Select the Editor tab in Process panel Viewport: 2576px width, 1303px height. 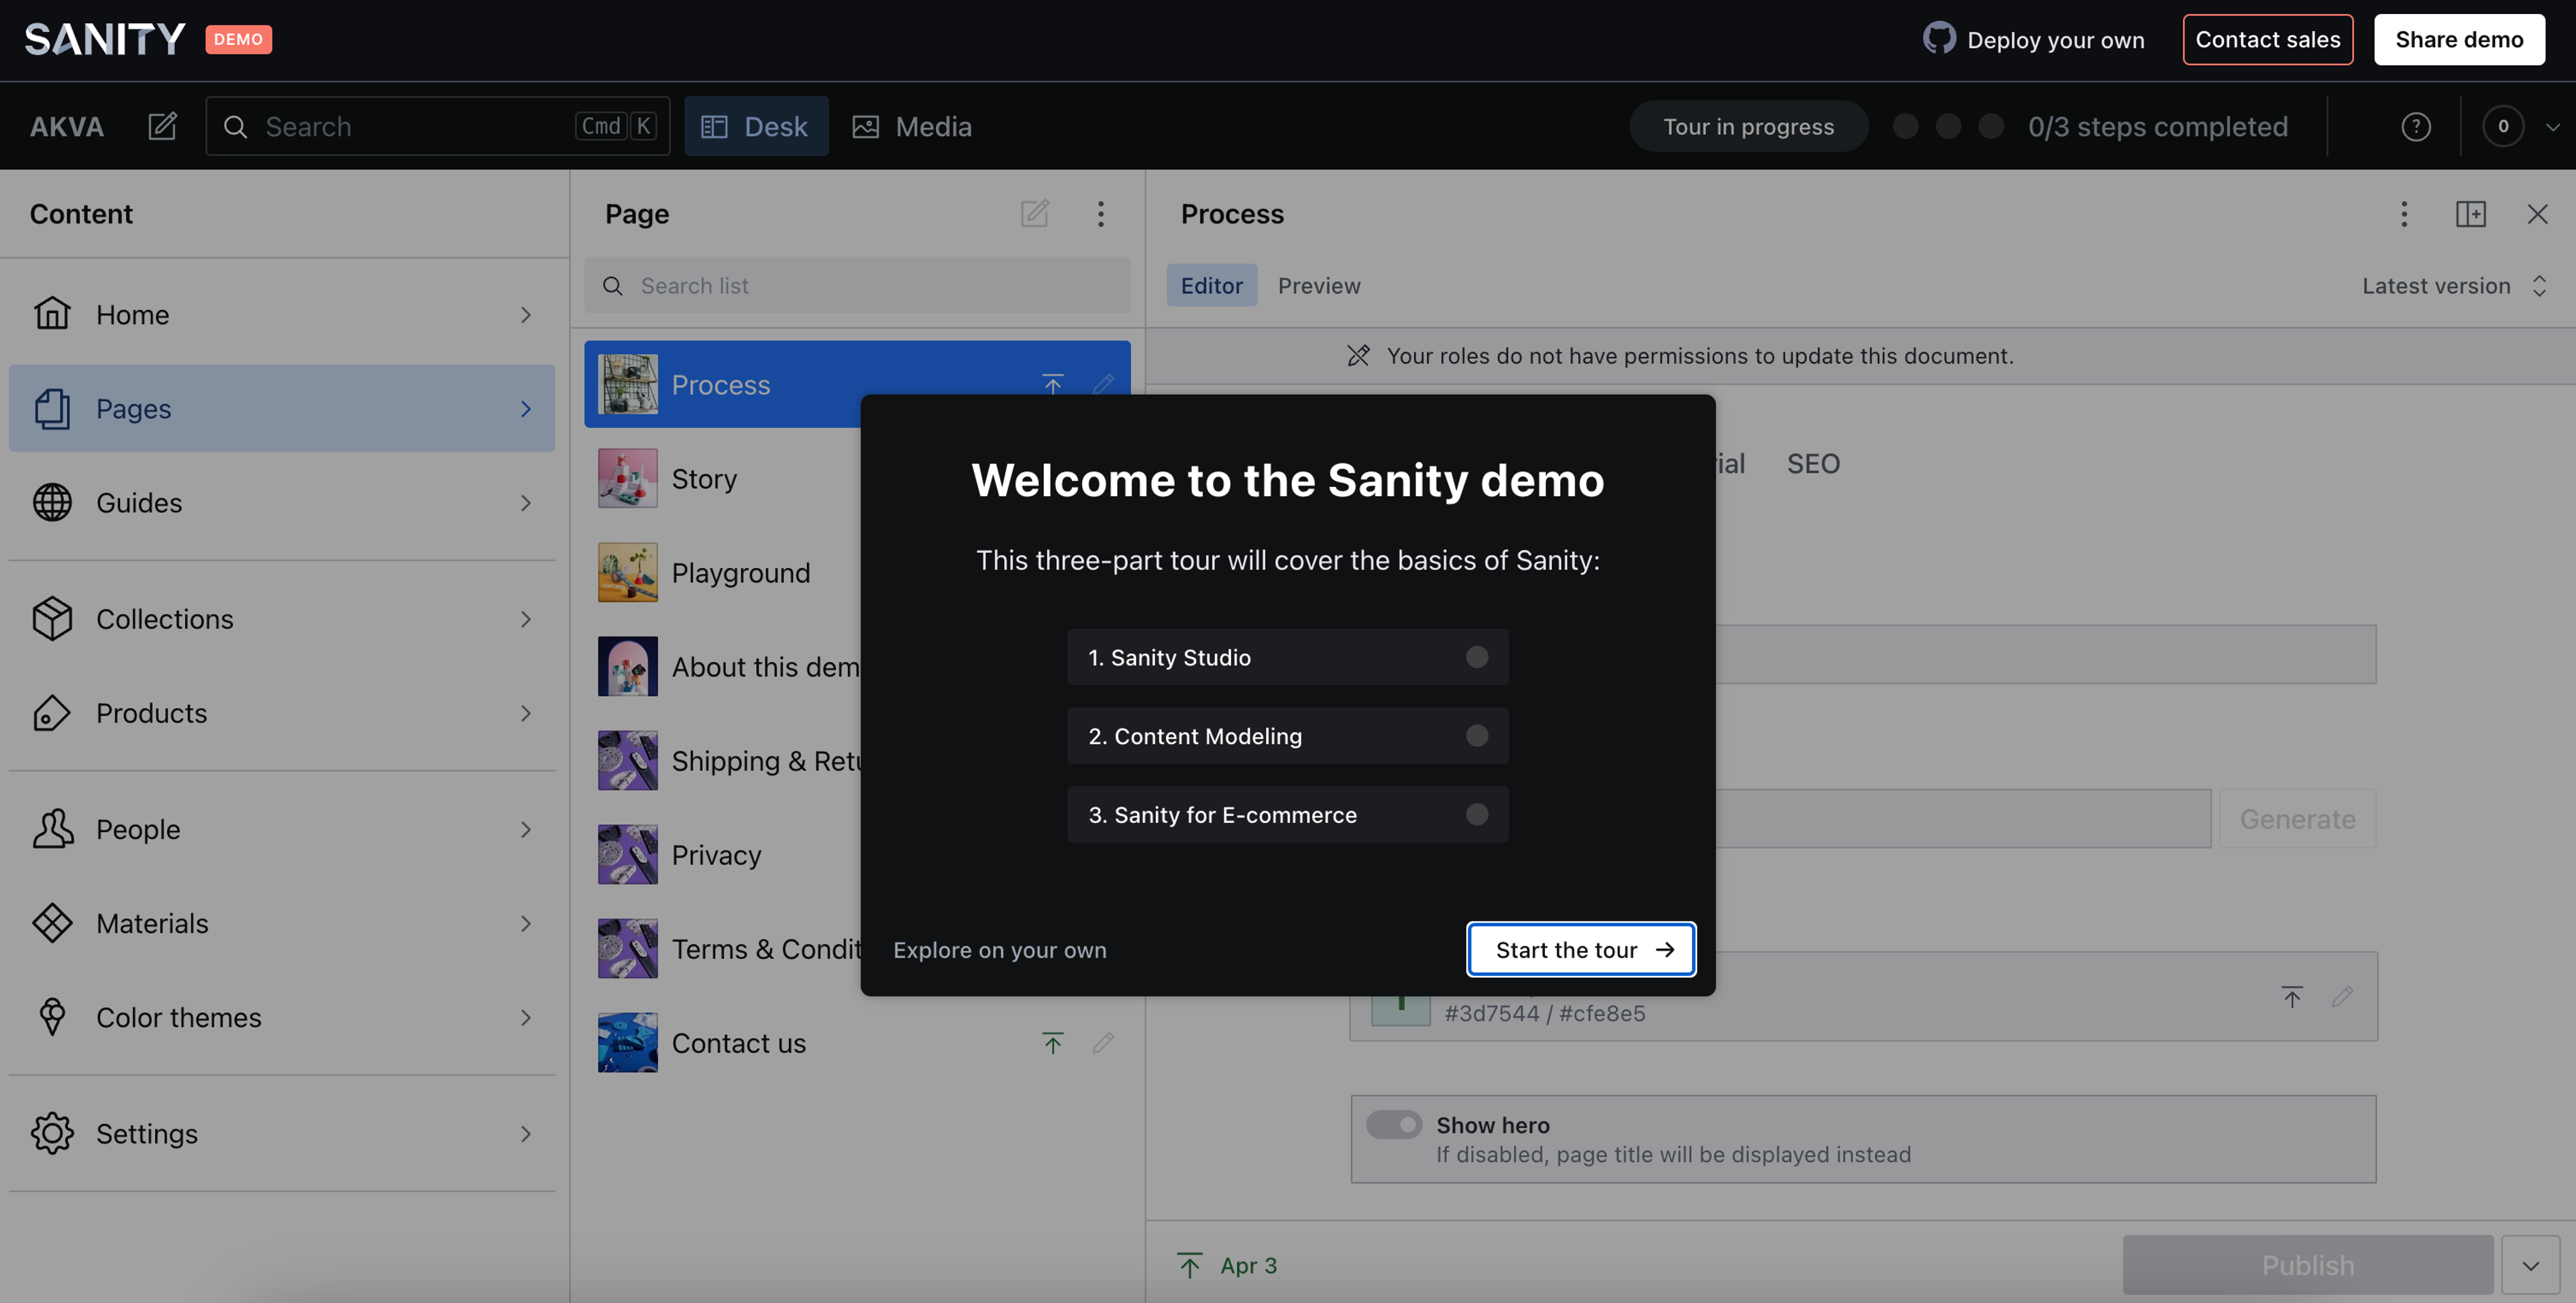click(x=1212, y=284)
